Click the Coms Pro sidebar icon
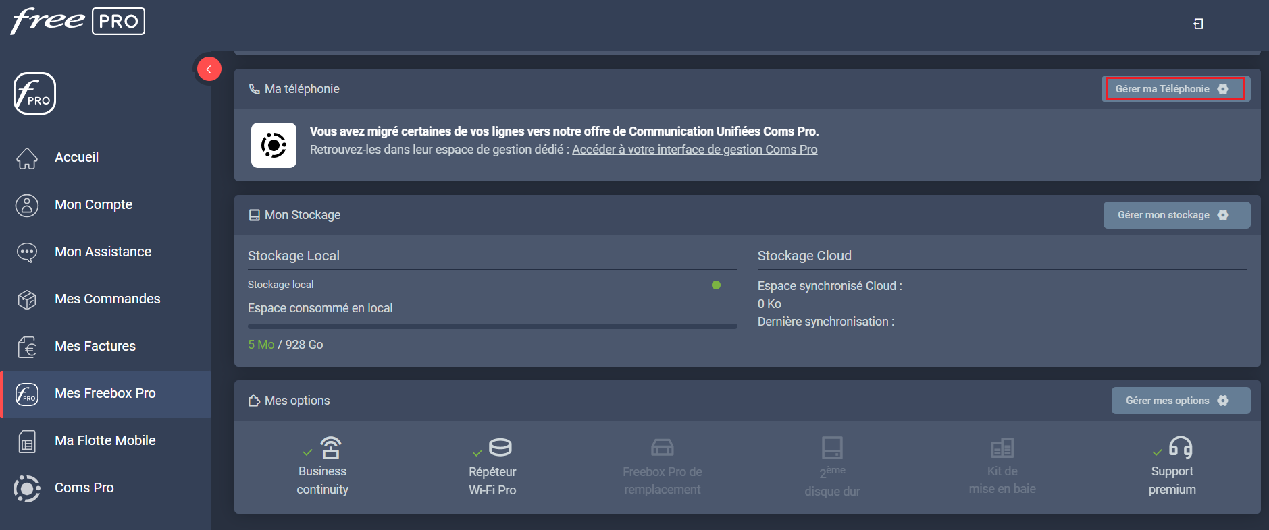The width and height of the screenshot is (1269, 530). point(27,488)
